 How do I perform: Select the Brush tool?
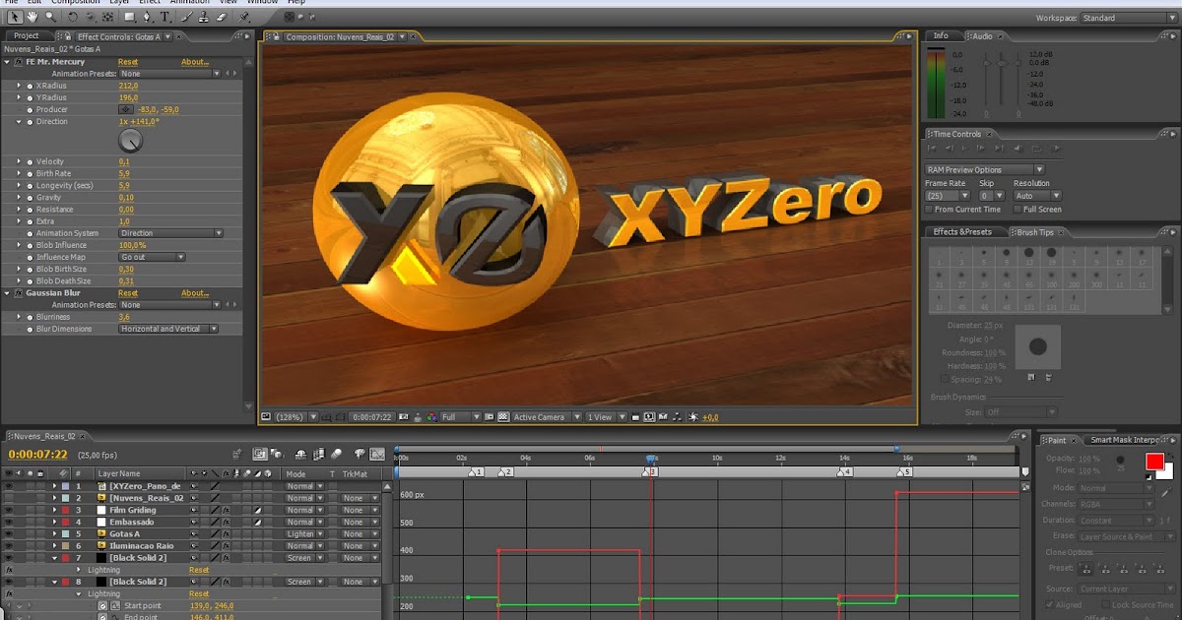(187, 17)
